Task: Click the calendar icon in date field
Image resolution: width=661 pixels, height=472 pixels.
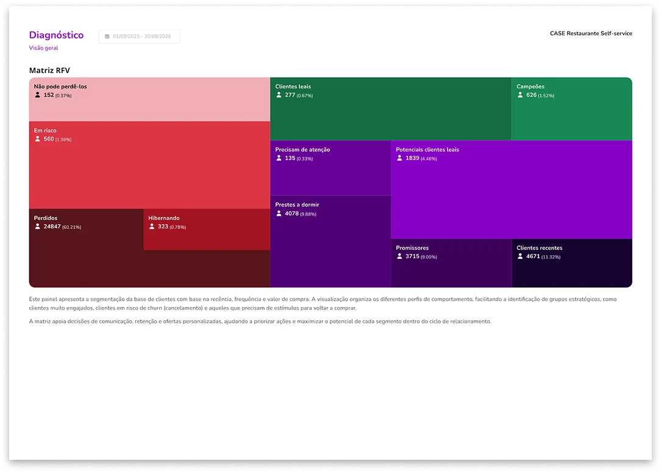Action: pyautogui.click(x=107, y=37)
